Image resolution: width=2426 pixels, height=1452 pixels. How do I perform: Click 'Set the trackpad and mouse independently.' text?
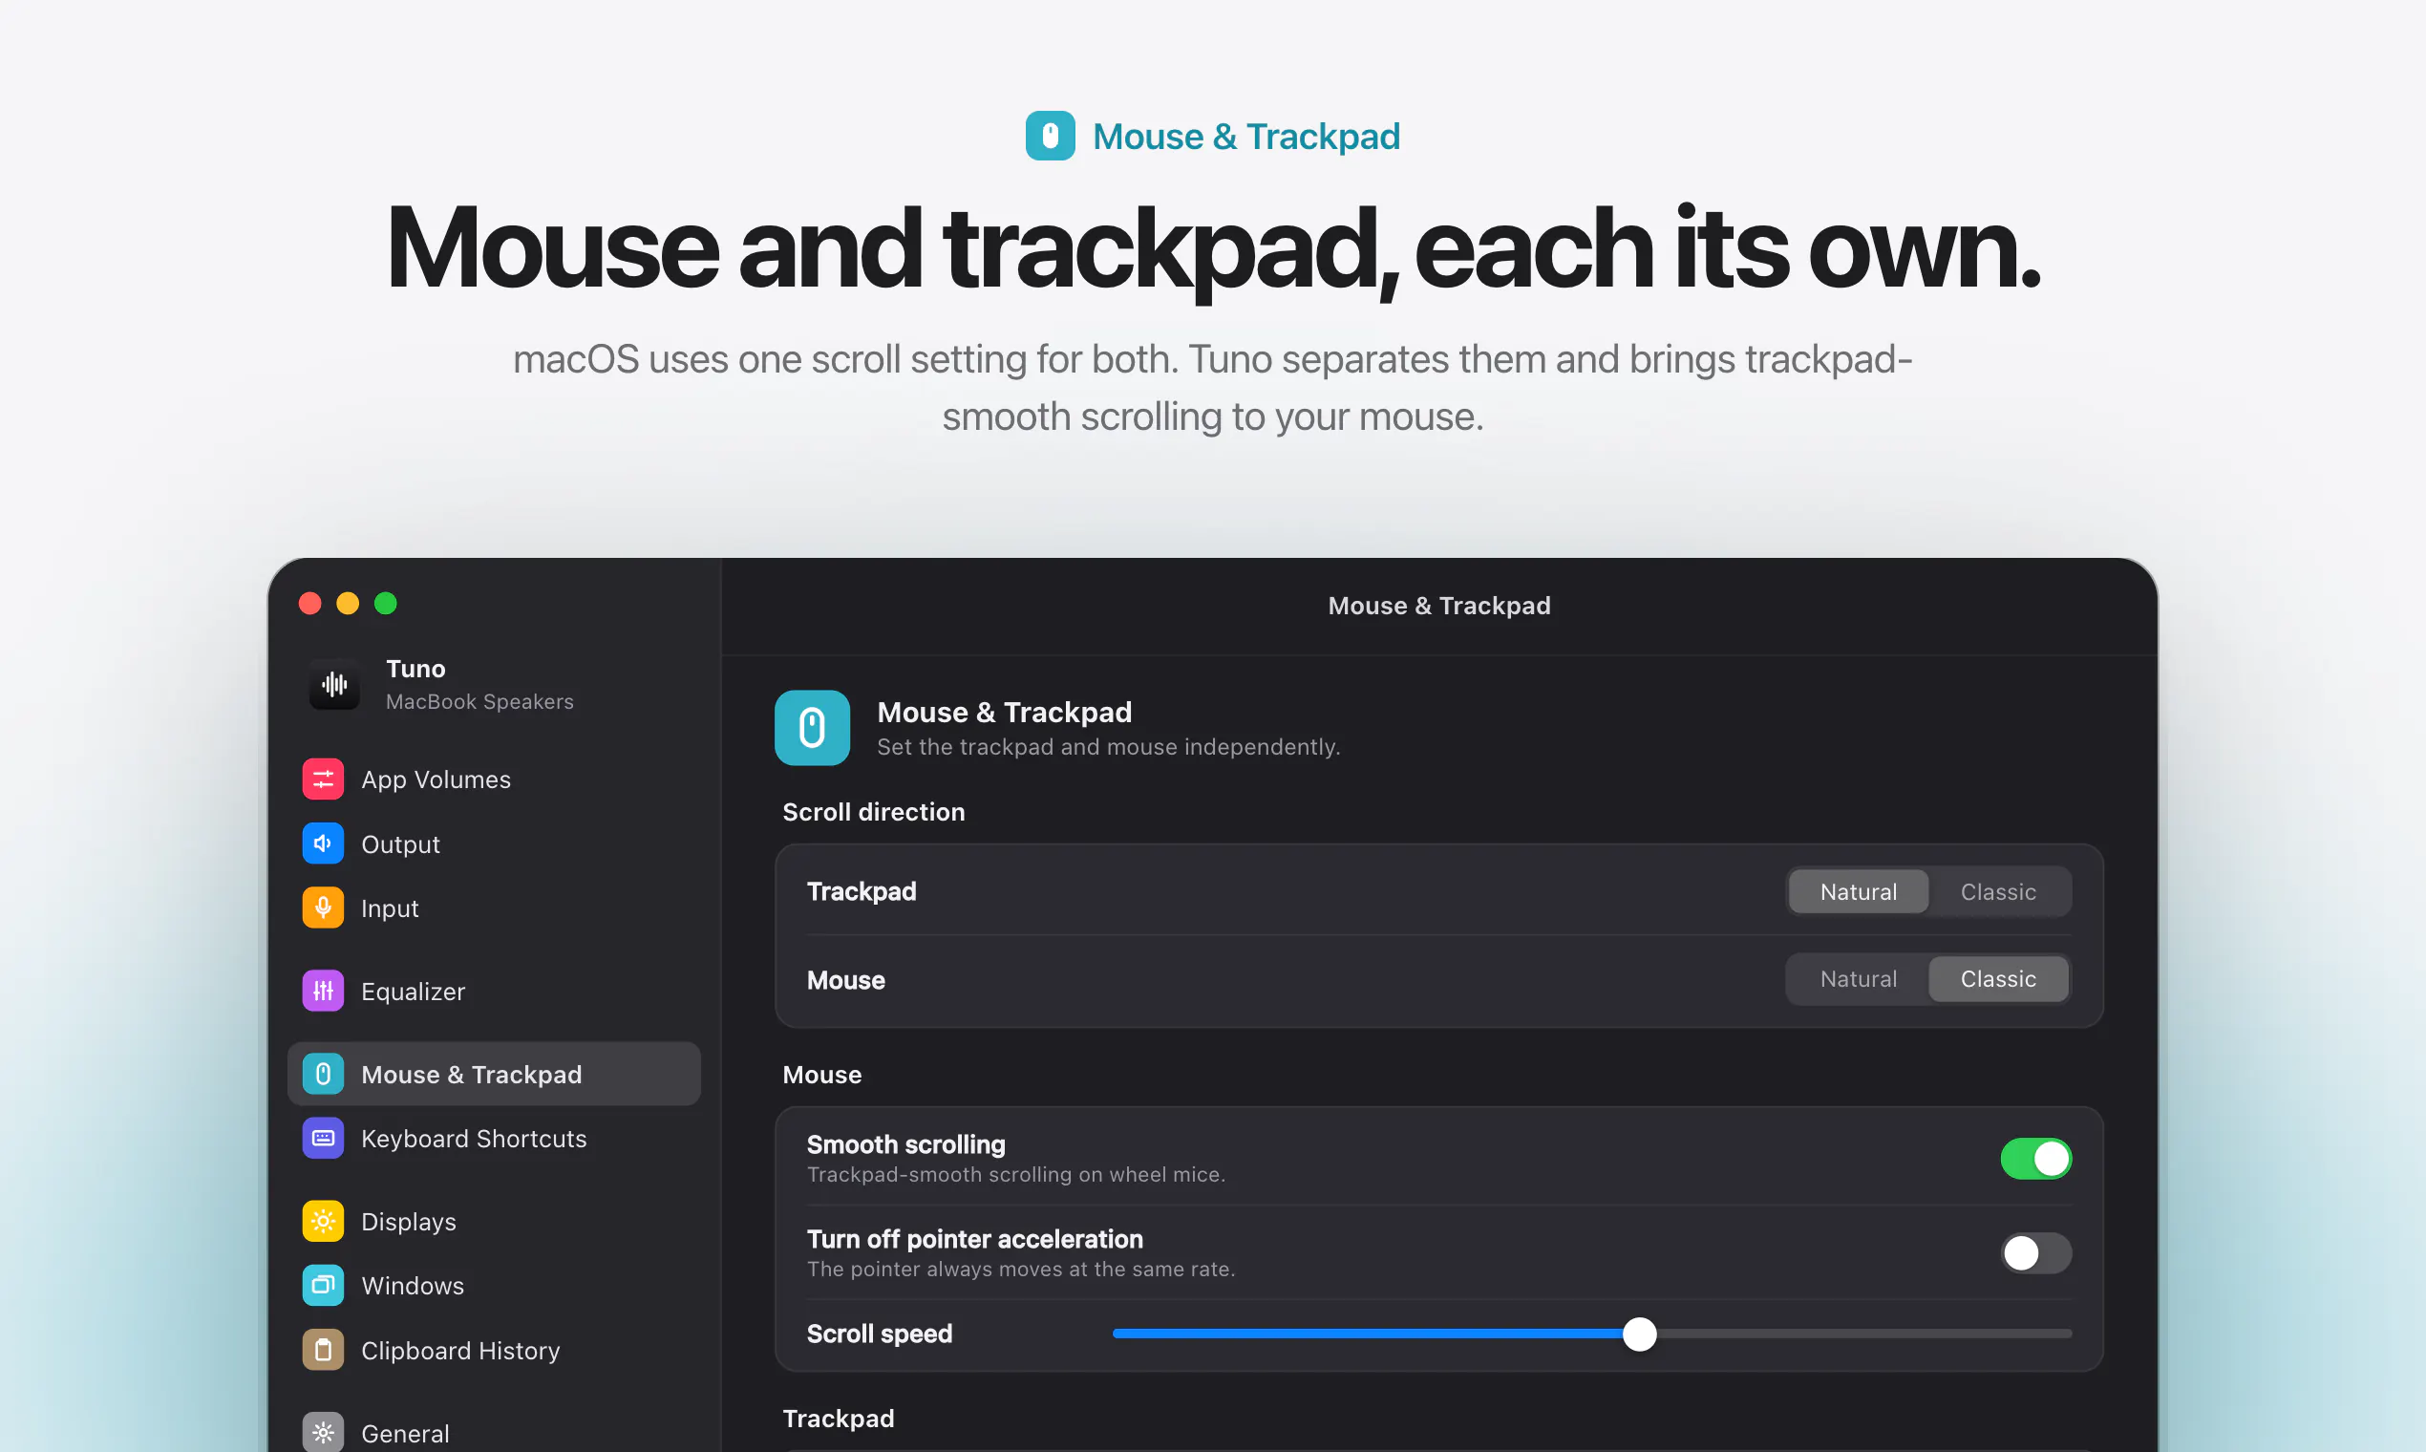tap(1108, 747)
